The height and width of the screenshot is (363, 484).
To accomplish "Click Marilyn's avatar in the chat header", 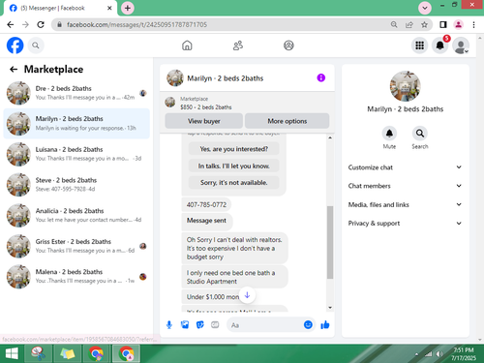I will coord(175,78).
